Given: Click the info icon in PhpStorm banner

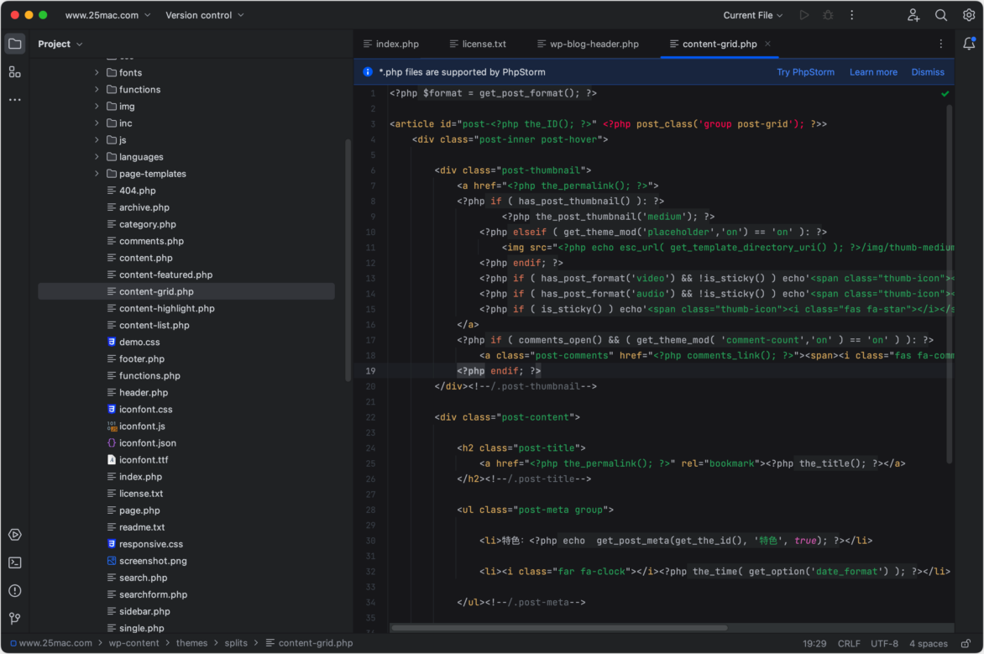Looking at the screenshot, I should [368, 72].
